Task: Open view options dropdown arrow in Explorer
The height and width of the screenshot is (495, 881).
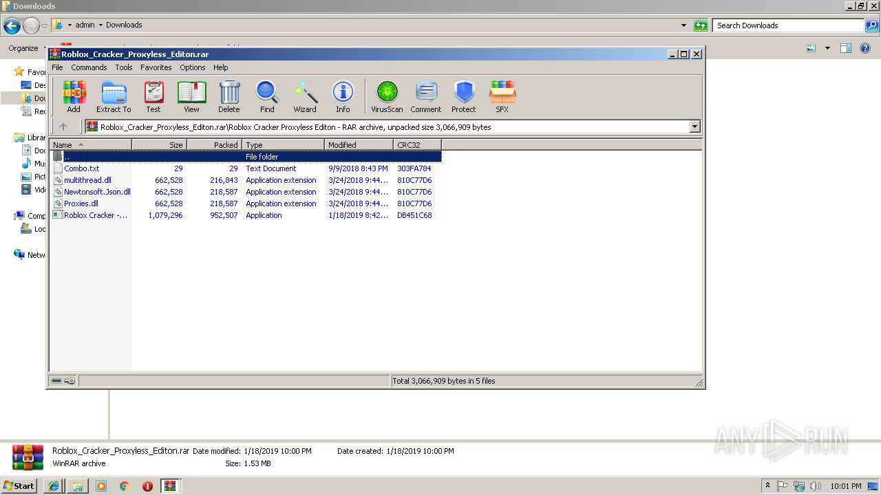Action: click(x=827, y=48)
